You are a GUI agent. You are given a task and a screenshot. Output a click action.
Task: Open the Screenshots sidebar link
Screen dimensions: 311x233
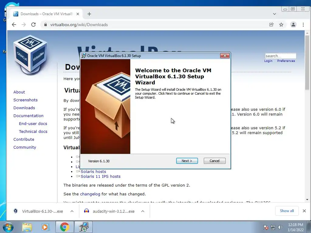click(x=26, y=100)
